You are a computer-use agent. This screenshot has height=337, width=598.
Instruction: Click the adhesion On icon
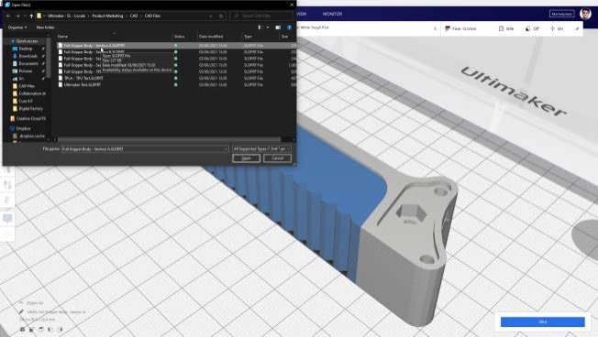[552, 28]
